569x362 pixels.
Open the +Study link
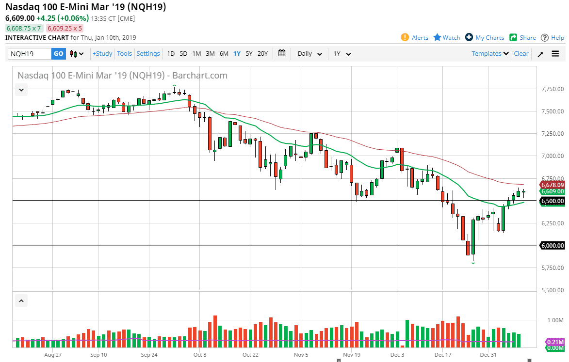102,54
